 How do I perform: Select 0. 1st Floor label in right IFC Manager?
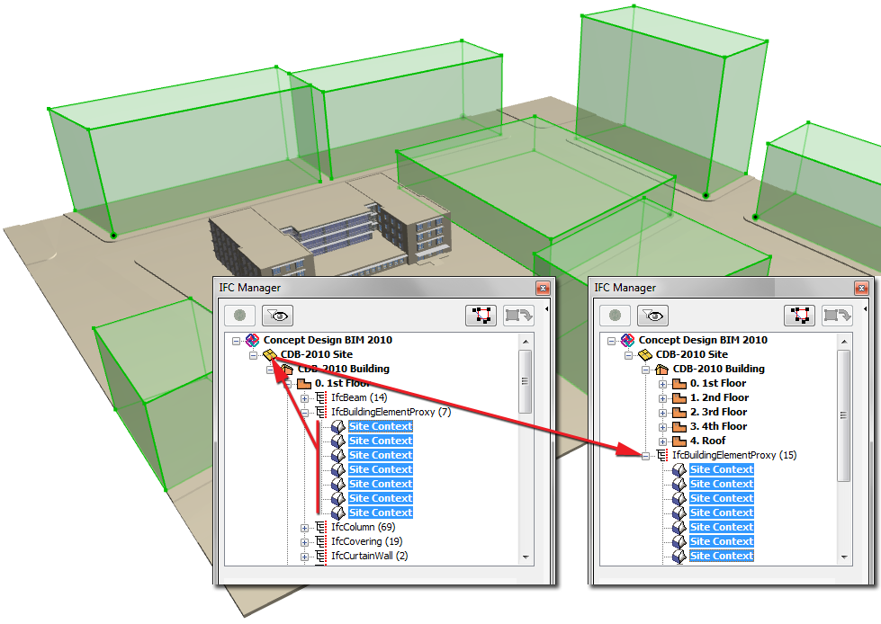[718, 384]
